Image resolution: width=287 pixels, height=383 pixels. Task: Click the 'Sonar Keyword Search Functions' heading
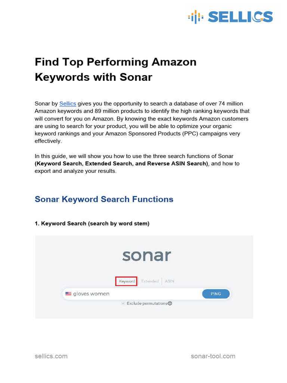click(104, 199)
